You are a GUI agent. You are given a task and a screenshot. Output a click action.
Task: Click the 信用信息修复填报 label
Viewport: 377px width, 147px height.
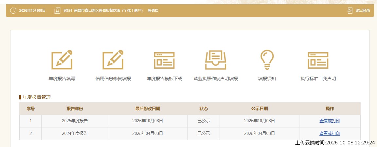(x=113, y=79)
